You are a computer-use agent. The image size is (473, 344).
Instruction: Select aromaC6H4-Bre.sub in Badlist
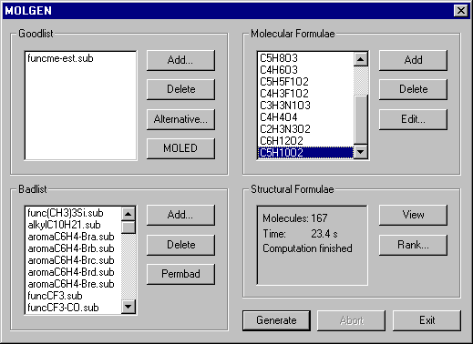(x=74, y=284)
